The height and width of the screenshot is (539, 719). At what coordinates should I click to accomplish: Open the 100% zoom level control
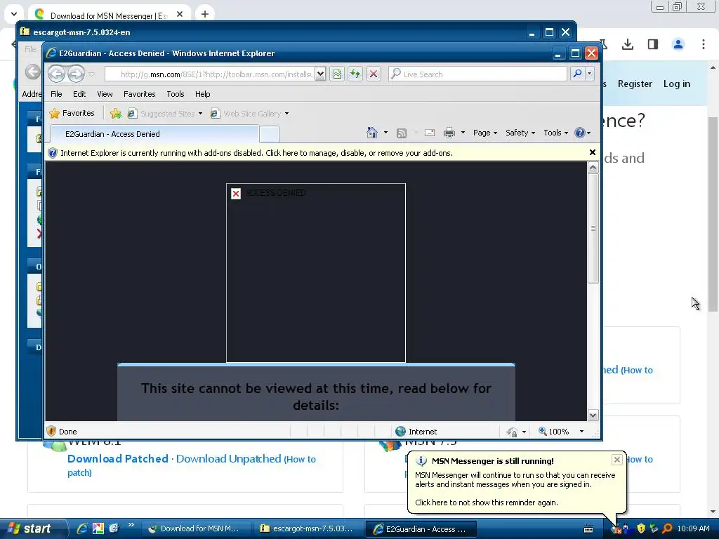554,432
